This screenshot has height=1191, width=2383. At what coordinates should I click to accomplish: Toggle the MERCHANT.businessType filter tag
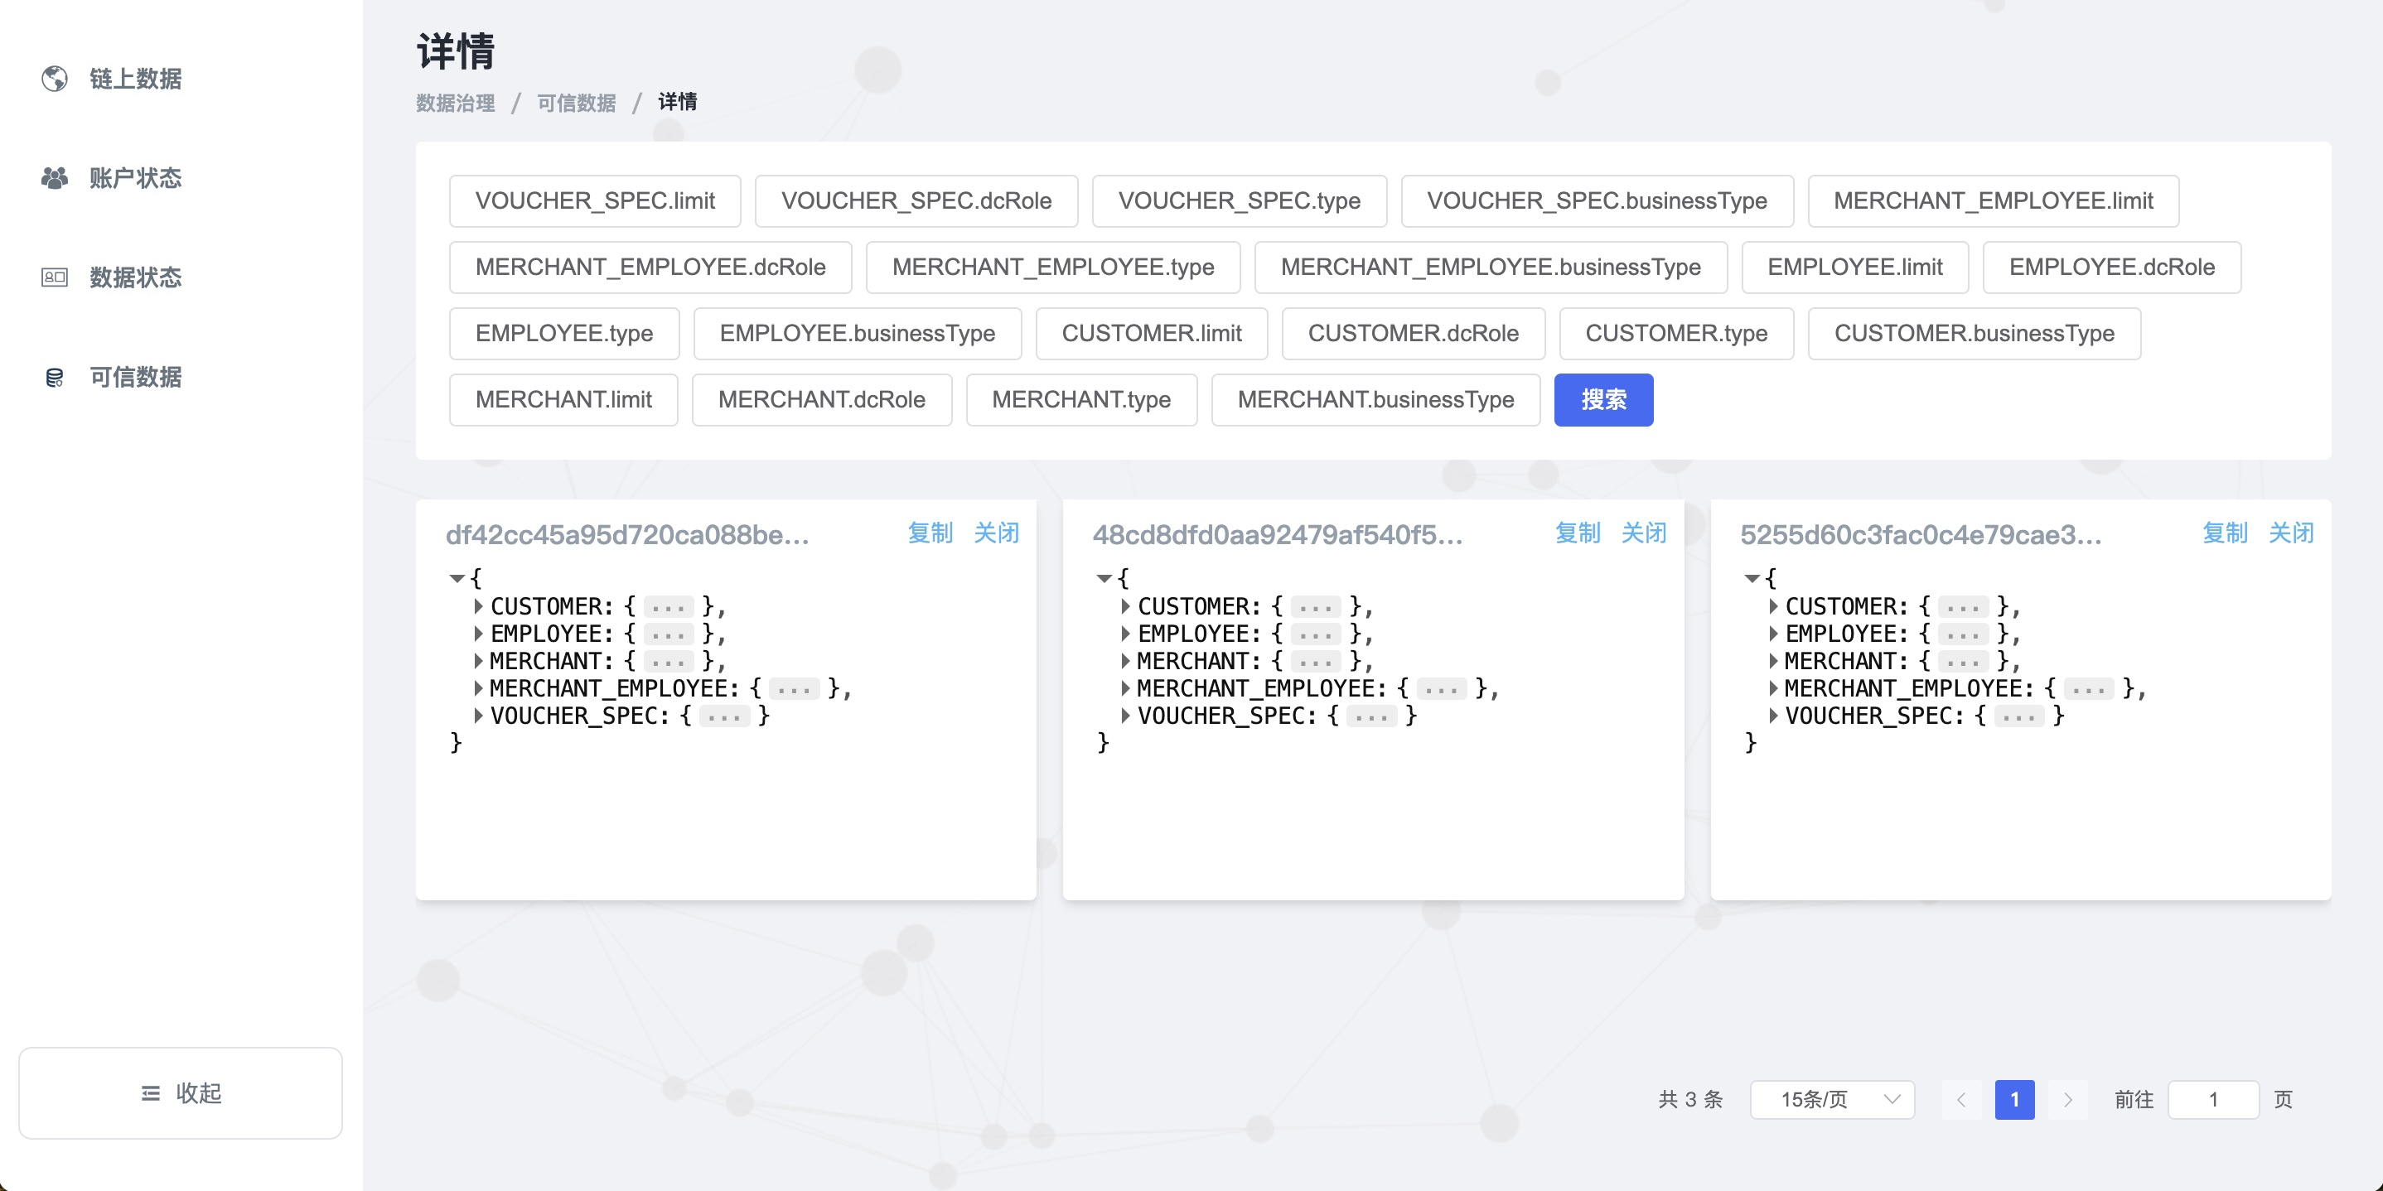coord(1375,399)
